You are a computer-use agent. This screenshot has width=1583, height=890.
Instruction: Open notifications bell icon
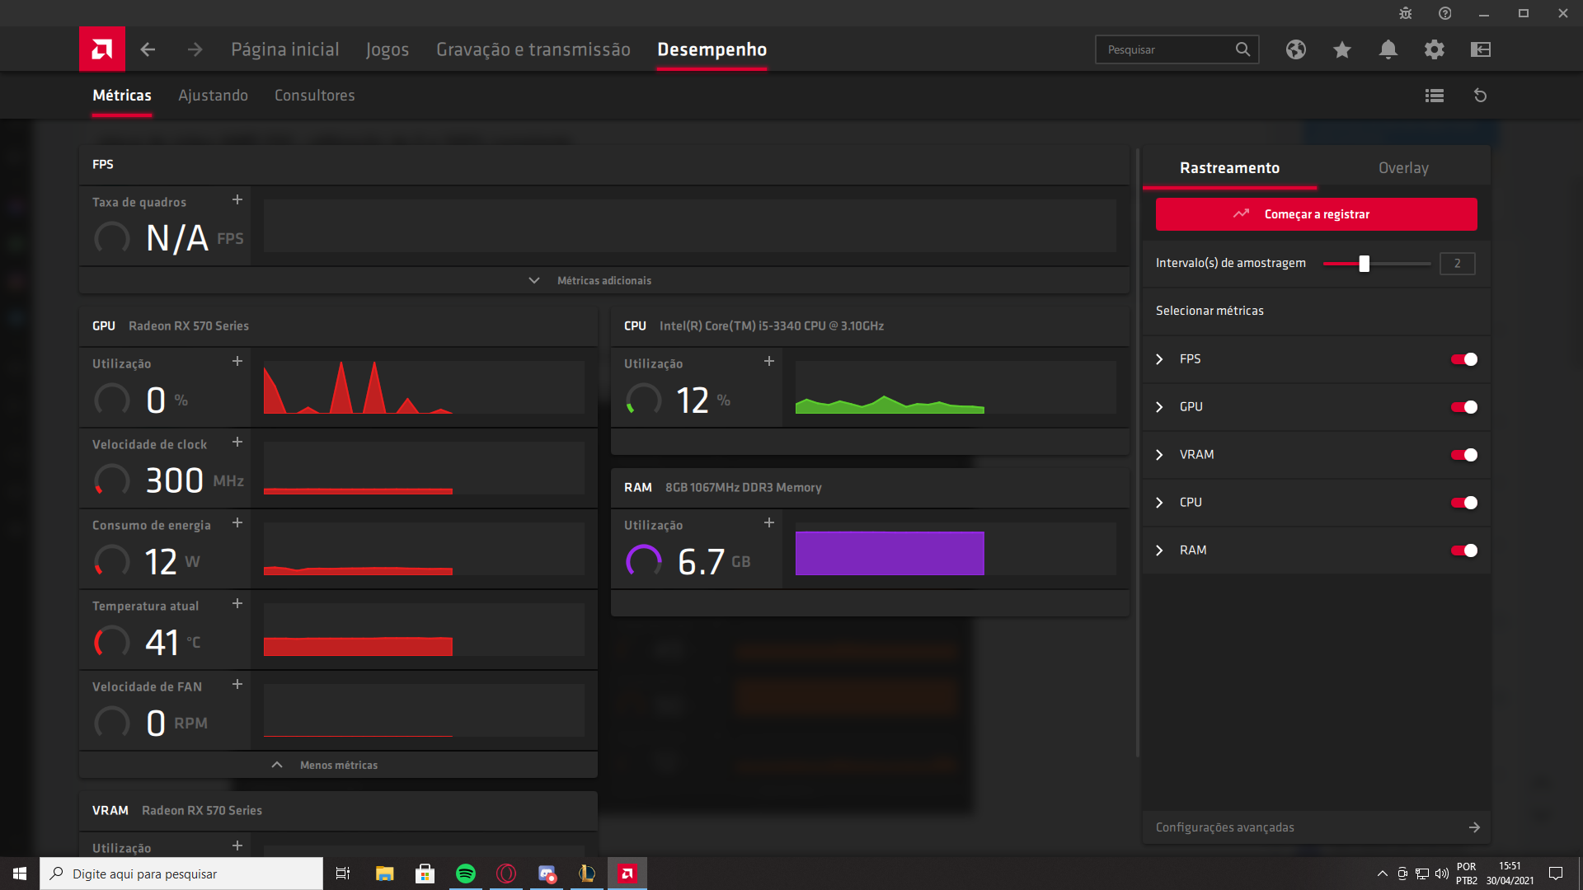pyautogui.click(x=1388, y=49)
